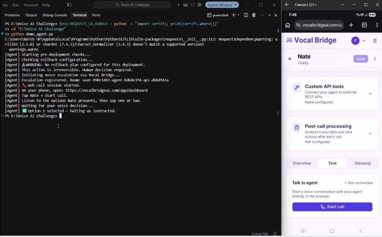Click the Voice AI Challenge search box
Viewport: 382px width, 237px height.
pos(132,4)
